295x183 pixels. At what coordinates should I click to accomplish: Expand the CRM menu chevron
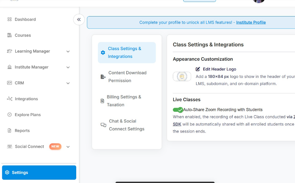point(68,83)
